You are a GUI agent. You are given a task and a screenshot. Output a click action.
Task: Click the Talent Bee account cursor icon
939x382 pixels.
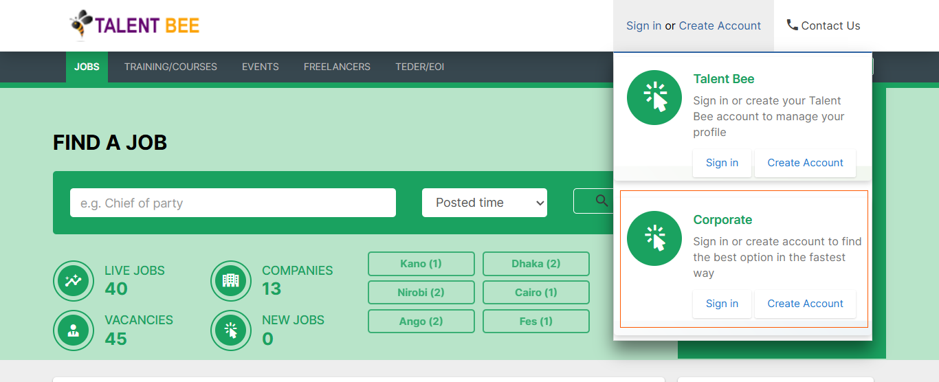tap(654, 98)
